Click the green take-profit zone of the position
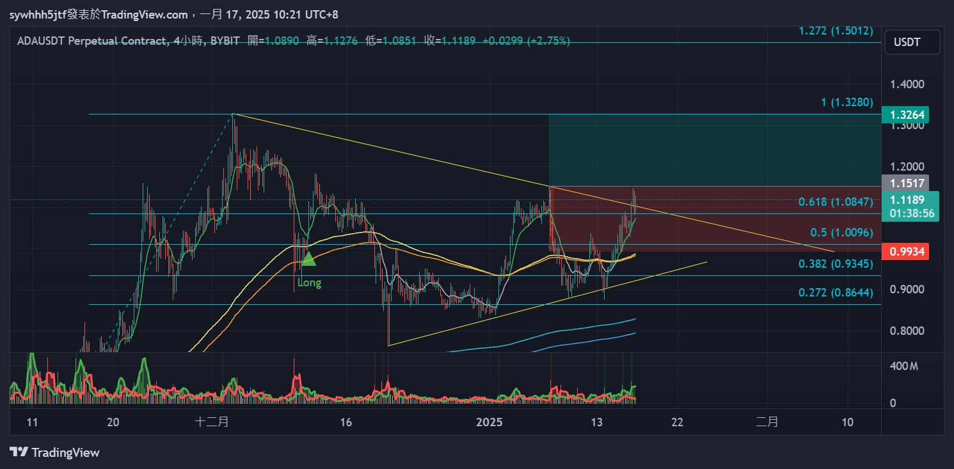 point(715,150)
